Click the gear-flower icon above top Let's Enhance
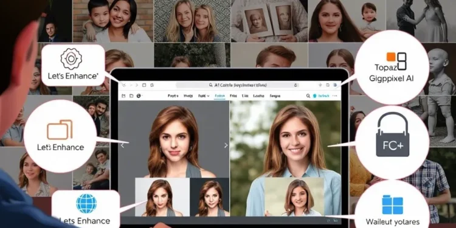The height and width of the screenshot is (228, 456). click(71, 59)
